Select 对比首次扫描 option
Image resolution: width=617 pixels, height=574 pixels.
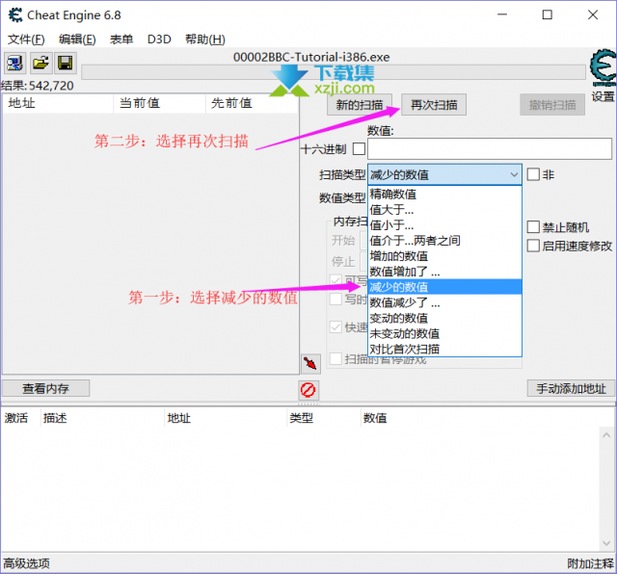point(444,349)
